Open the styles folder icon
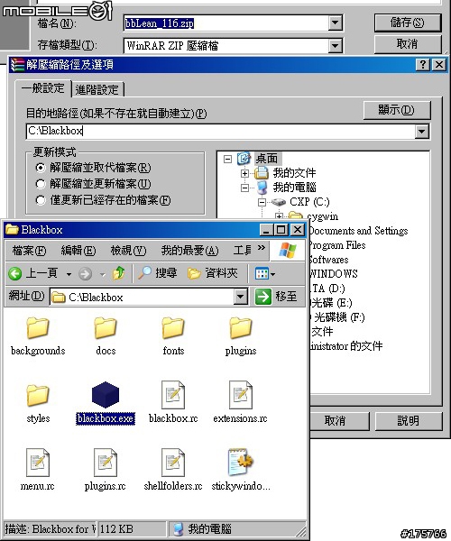Screen dimensions: 451x541 [x=38, y=395]
